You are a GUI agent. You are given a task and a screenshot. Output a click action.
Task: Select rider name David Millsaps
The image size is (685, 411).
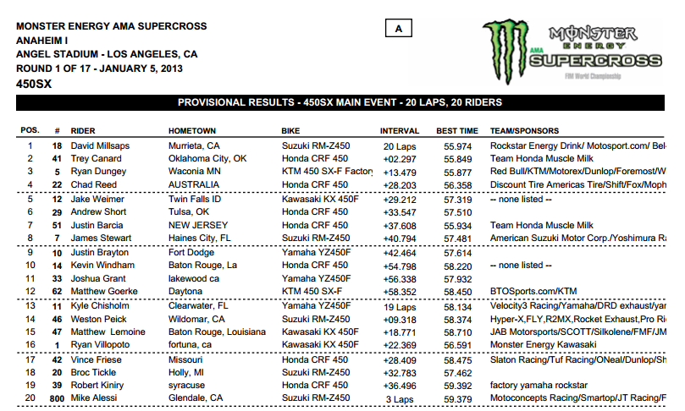[x=102, y=146]
